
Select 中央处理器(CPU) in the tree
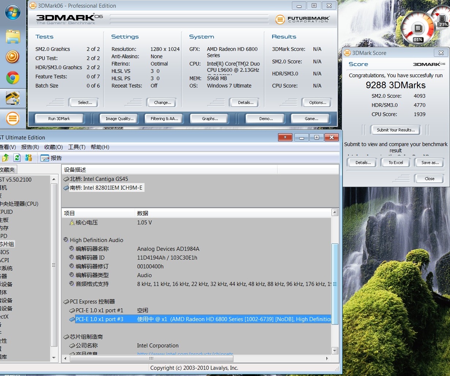19,204
